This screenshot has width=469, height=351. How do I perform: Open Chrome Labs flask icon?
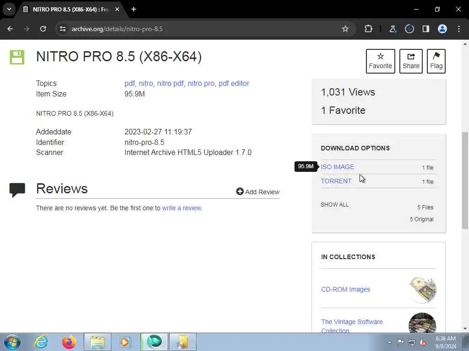(393, 29)
